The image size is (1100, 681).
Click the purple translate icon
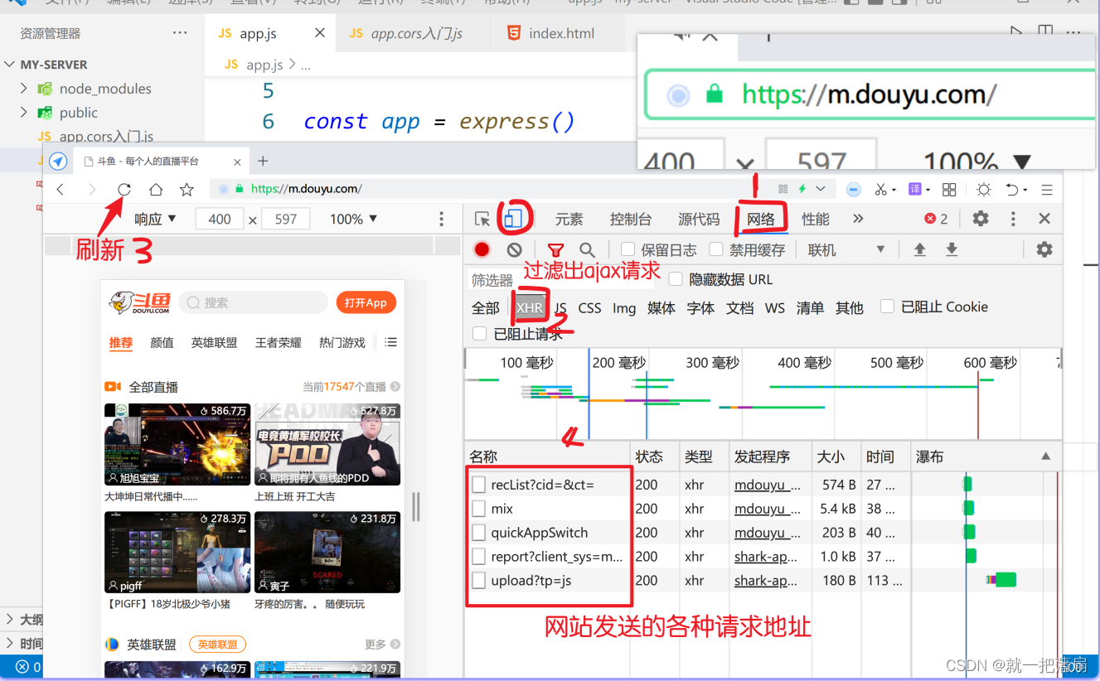[x=915, y=190]
